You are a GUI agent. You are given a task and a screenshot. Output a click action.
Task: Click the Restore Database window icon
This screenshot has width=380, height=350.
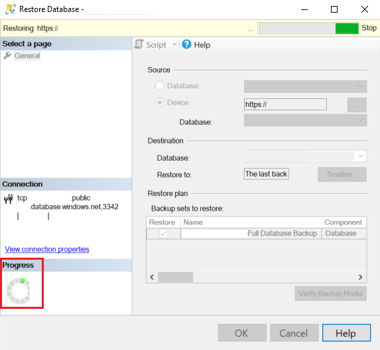coord(11,9)
